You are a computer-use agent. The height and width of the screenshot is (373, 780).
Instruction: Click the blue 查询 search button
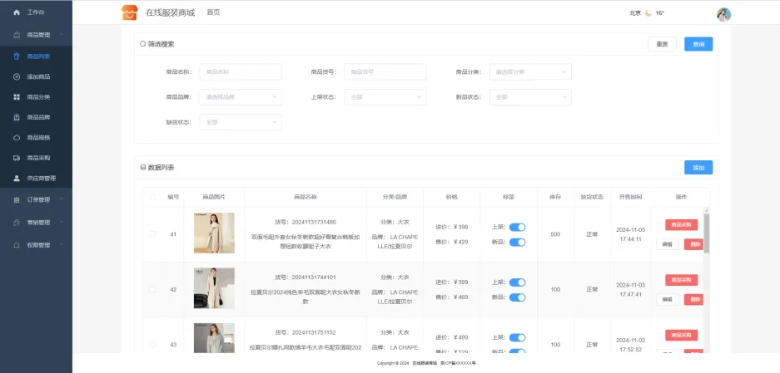click(698, 44)
